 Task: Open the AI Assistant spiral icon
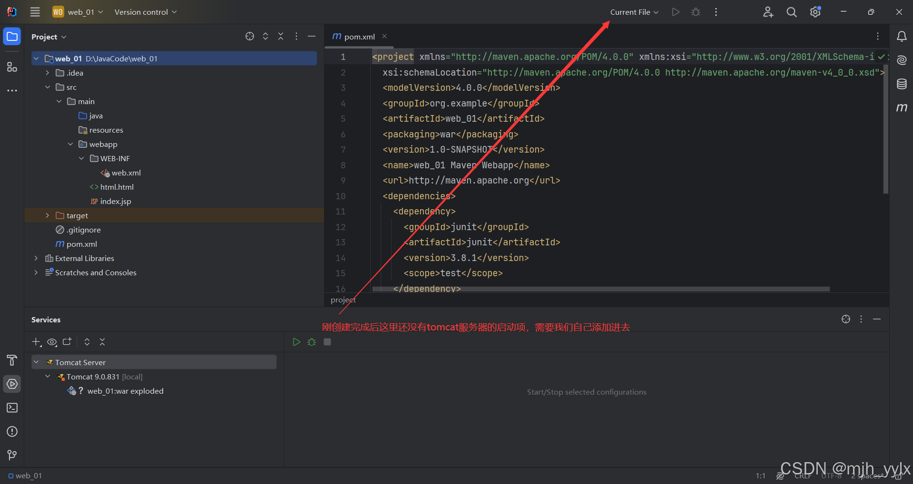tap(902, 60)
